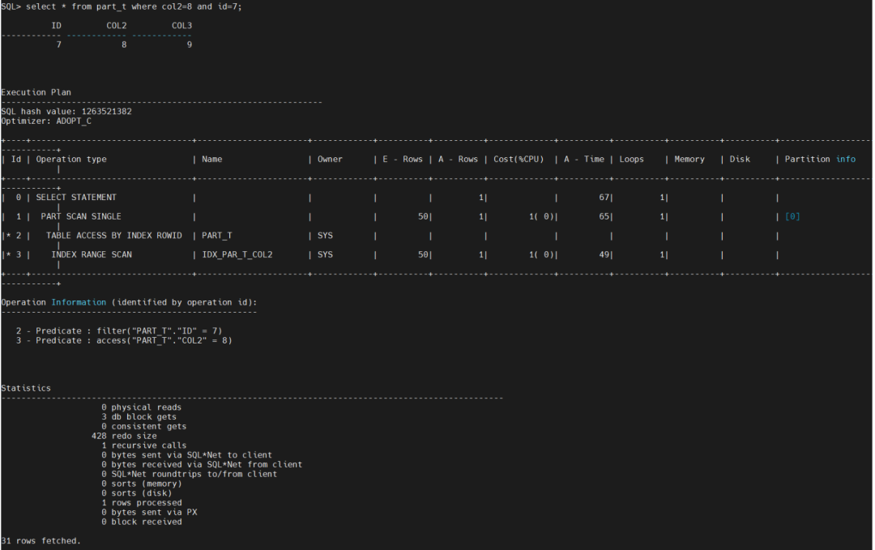This screenshot has height=550, width=875.
Task: Click the Optimizer ADOPT_C text
Action: pos(46,121)
